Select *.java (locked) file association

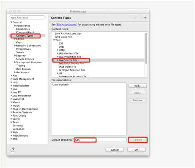click(x=60, y=84)
